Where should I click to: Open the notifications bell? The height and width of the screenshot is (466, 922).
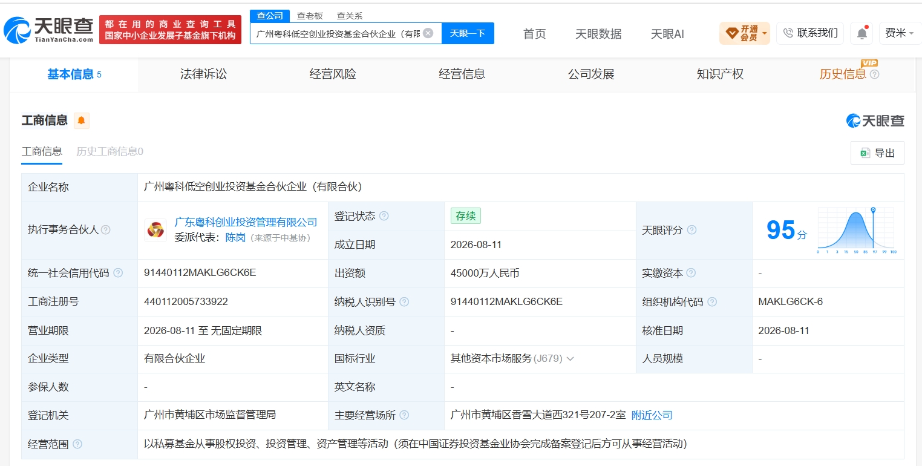(x=862, y=33)
